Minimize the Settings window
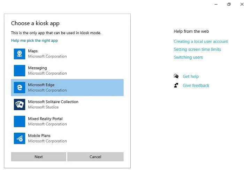 coord(216,5)
